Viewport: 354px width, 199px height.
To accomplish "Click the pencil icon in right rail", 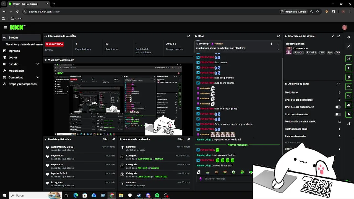I will pyautogui.click(x=348, y=46).
